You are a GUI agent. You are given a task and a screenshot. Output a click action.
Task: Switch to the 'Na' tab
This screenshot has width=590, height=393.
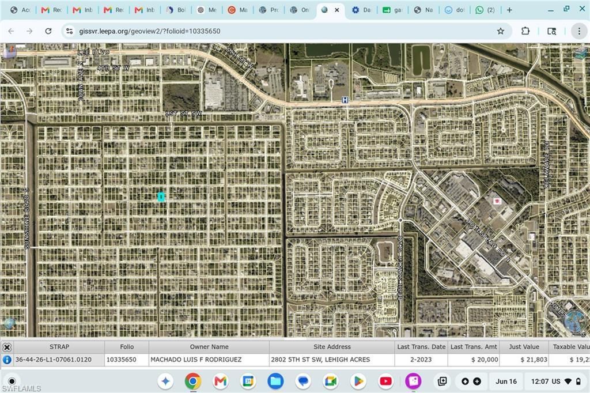point(423,10)
